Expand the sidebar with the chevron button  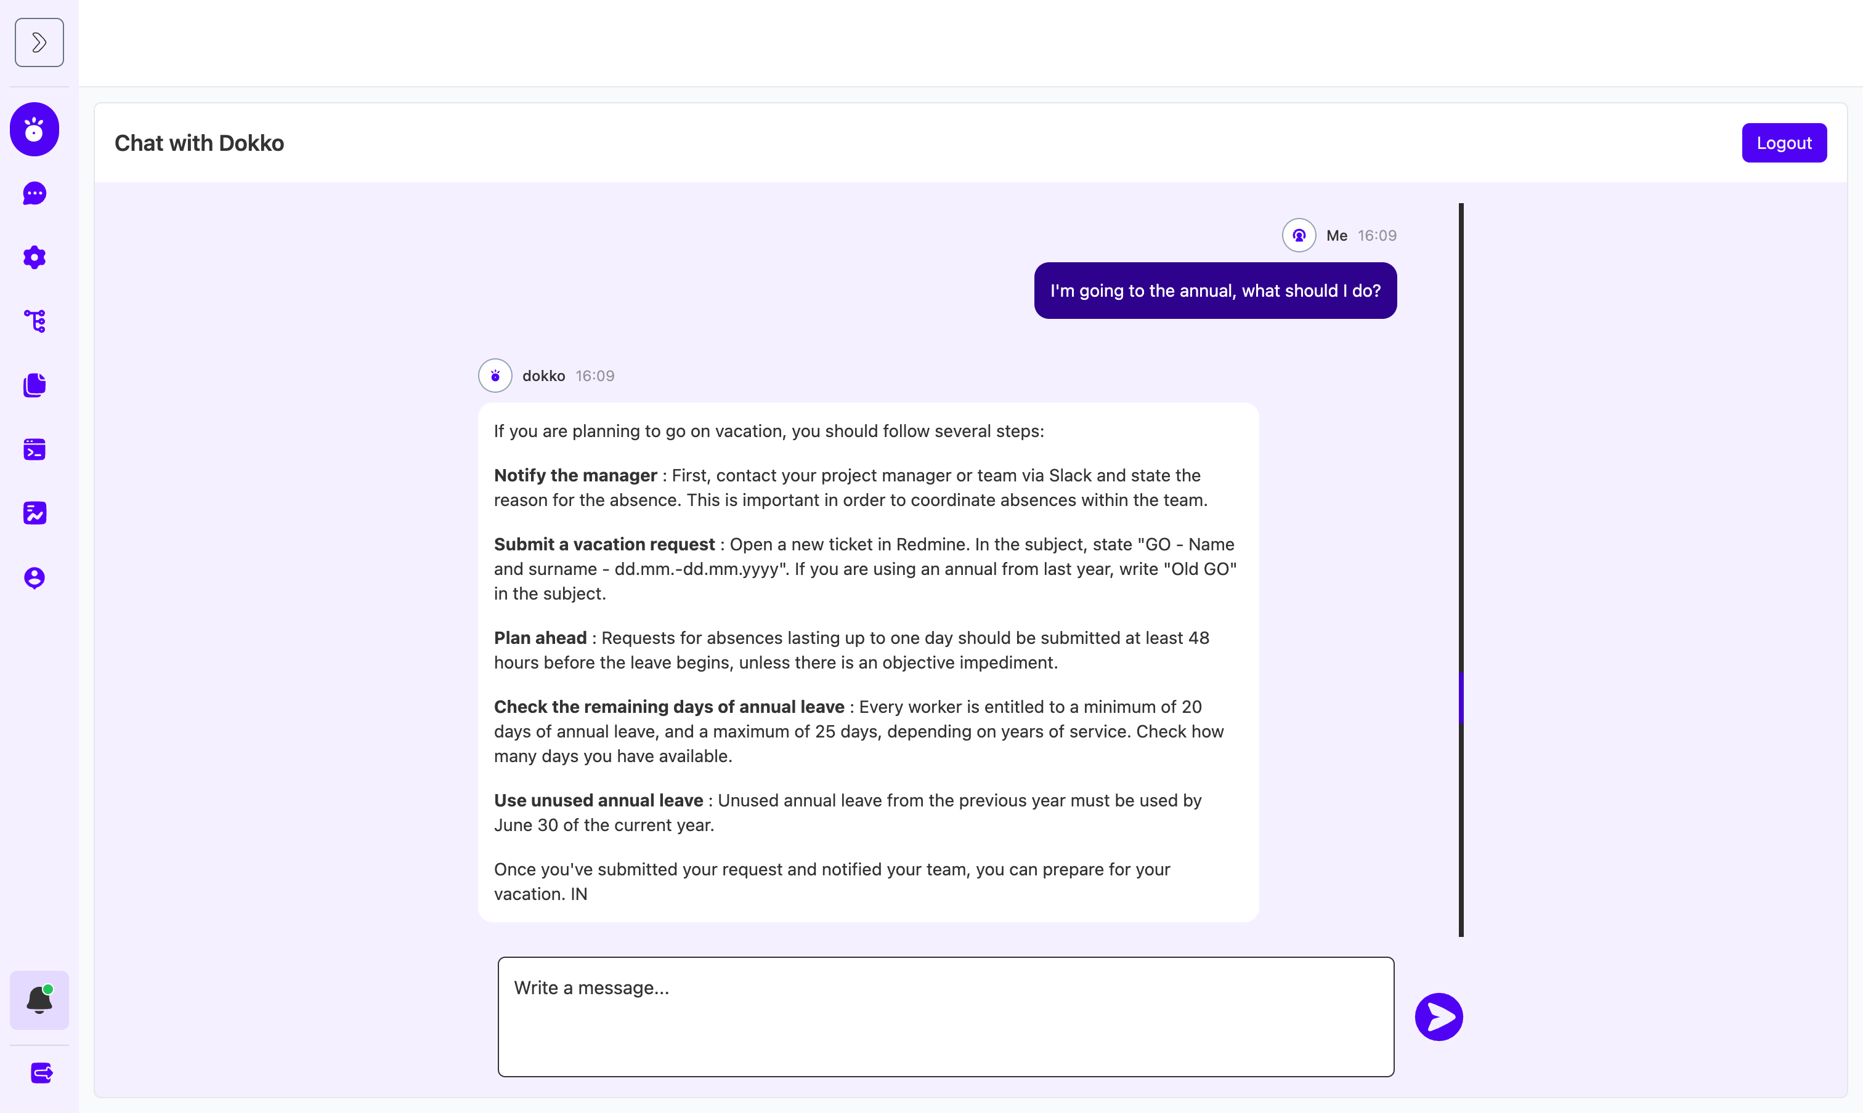39,42
